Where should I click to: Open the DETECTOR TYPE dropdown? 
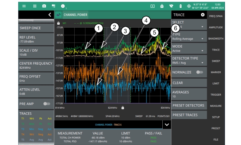[x=189, y=60]
